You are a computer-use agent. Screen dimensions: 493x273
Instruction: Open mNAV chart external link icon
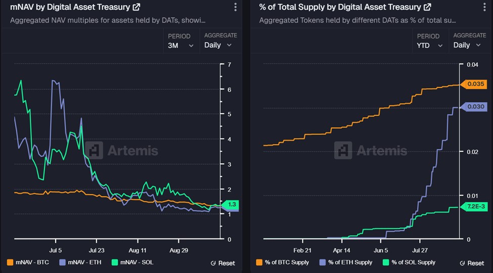point(136,8)
